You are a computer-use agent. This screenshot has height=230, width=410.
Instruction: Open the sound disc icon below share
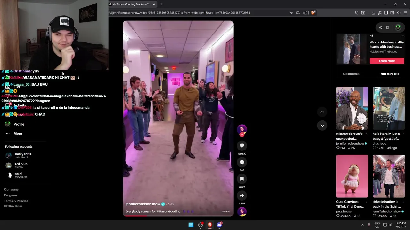(x=242, y=211)
